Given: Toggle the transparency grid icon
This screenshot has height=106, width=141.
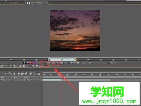Looking at the screenshot, I should click(x=37, y=66).
